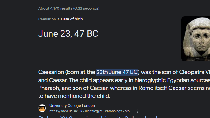Click the chronology segment of the URL
The image size is (210, 118).
click(114, 111)
